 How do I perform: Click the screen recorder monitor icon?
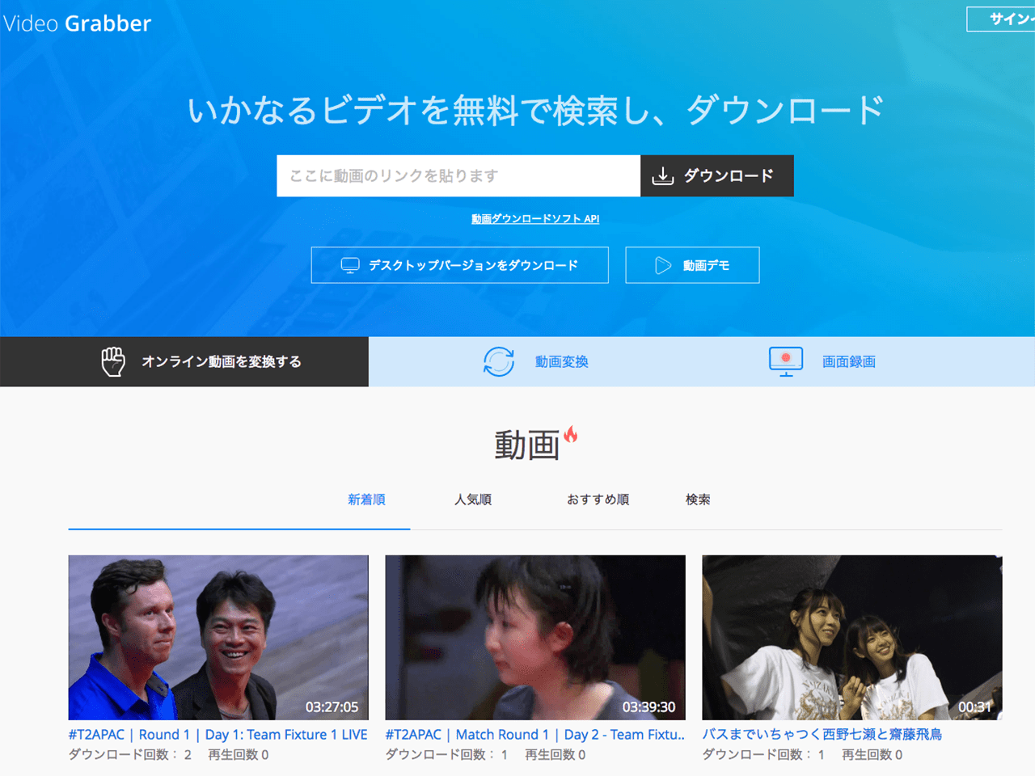coord(786,361)
